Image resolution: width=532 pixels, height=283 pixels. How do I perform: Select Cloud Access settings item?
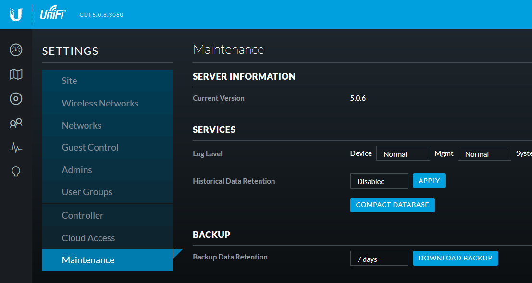(88, 238)
